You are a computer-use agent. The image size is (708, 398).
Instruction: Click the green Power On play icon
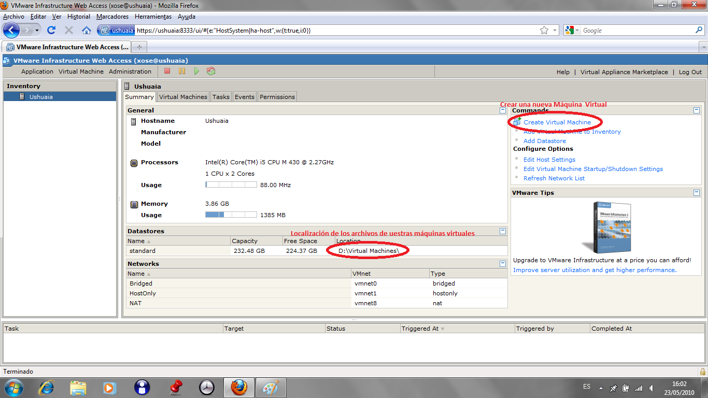click(x=196, y=72)
